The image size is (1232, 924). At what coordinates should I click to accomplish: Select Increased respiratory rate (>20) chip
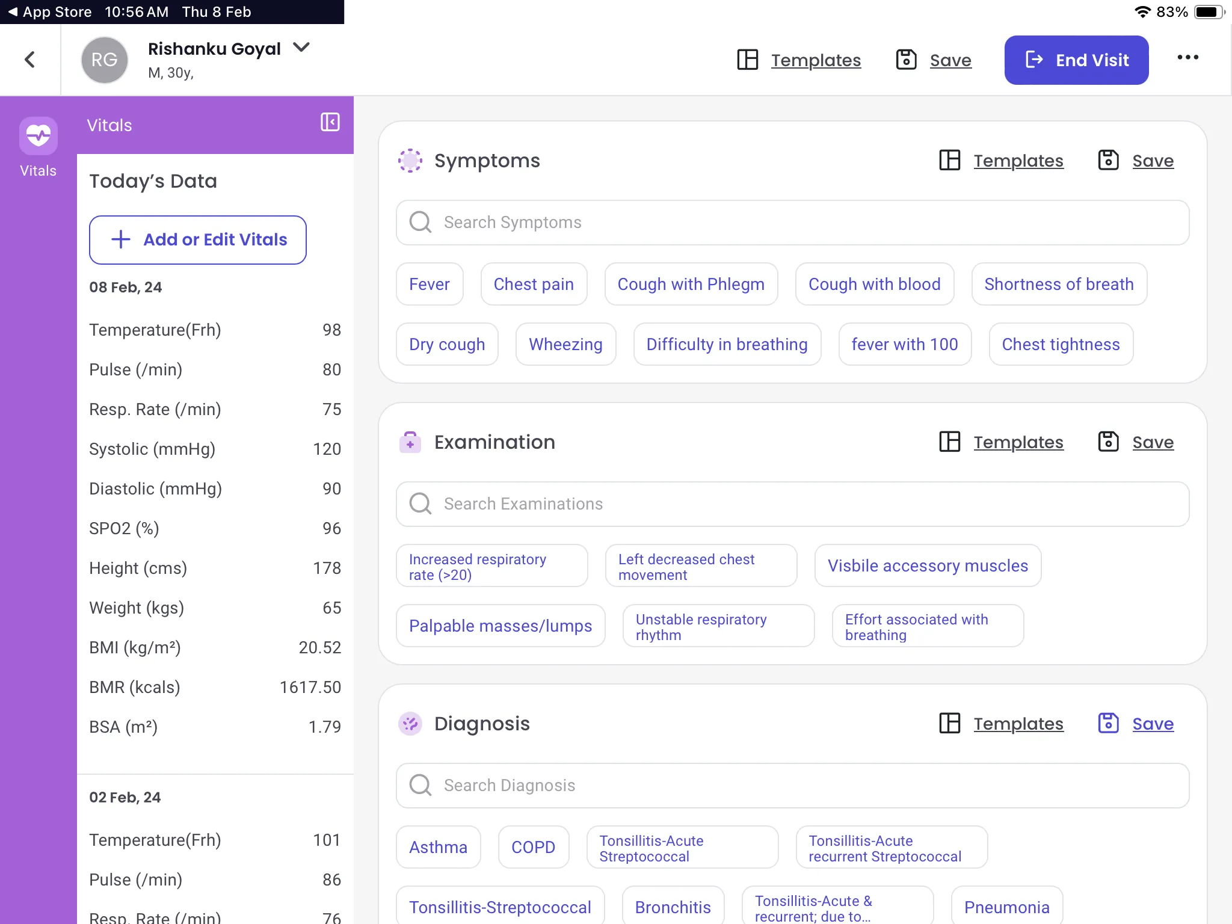[x=491, y=565]
